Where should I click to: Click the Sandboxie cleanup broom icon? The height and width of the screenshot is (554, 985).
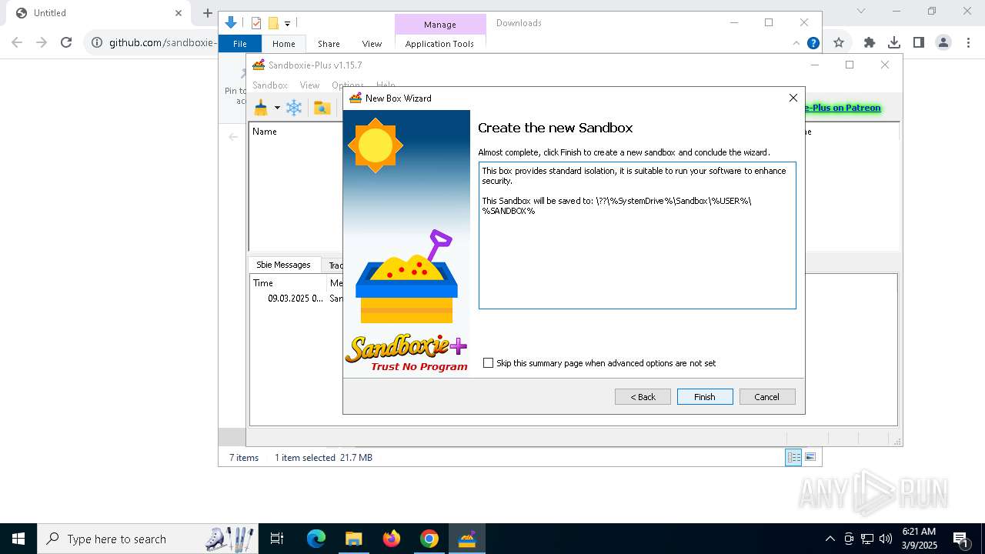[x=261, y=108]
